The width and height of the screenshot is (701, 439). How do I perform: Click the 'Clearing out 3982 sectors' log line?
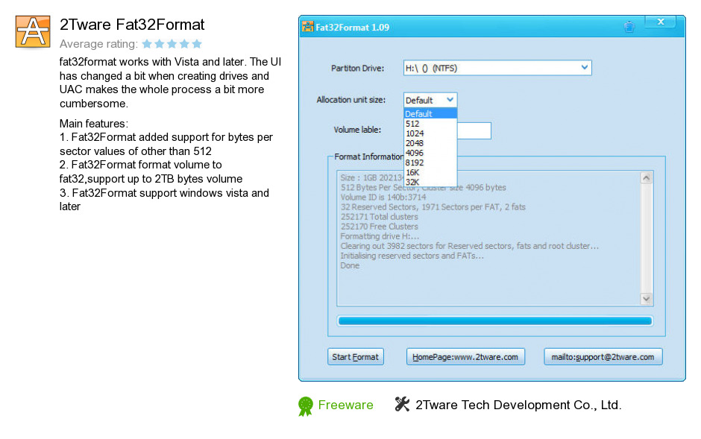click(469, 246)
